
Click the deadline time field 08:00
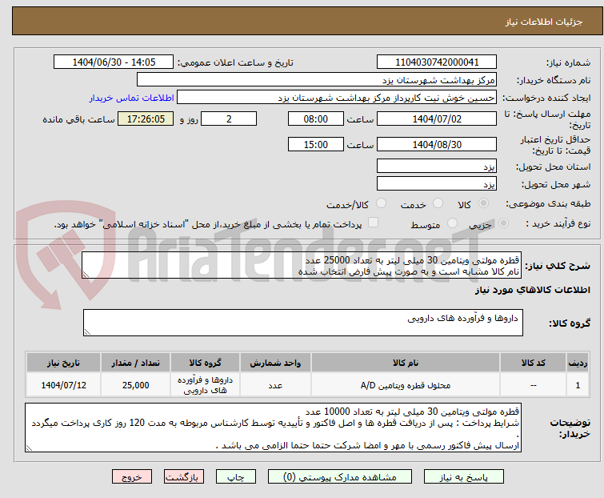click(316, 118)
